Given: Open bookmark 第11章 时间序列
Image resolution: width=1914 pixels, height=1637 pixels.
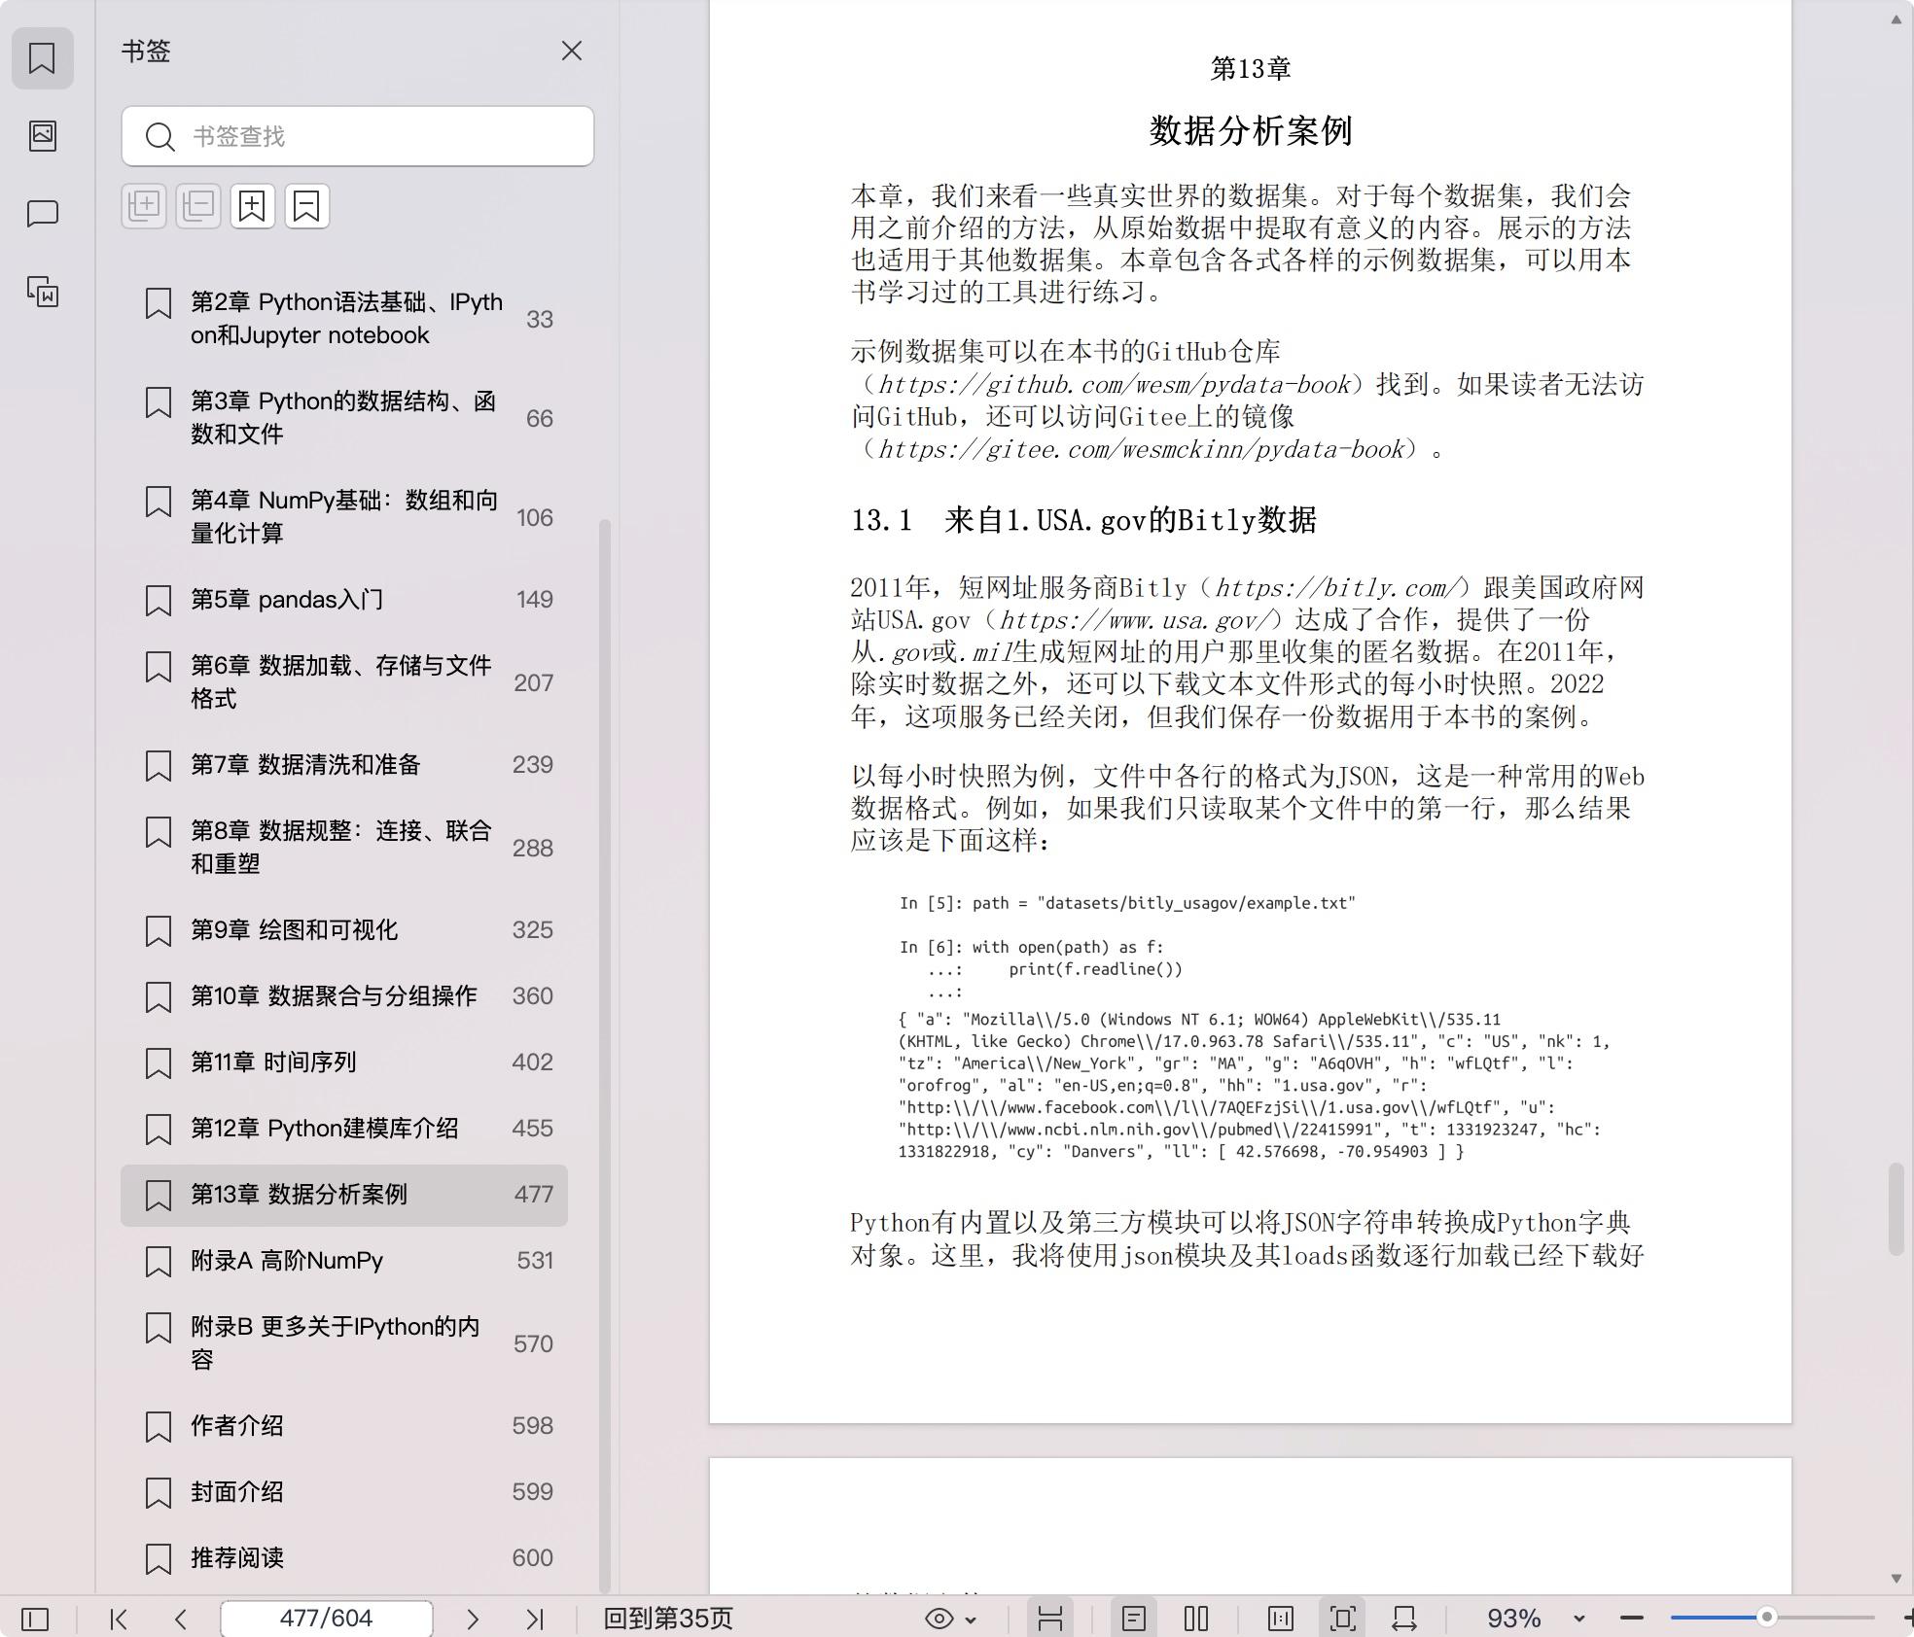Looking at the screenshot, I should point(344,1062).
